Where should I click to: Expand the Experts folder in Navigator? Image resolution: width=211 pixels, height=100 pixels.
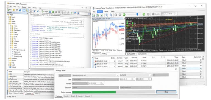[8, 17]
